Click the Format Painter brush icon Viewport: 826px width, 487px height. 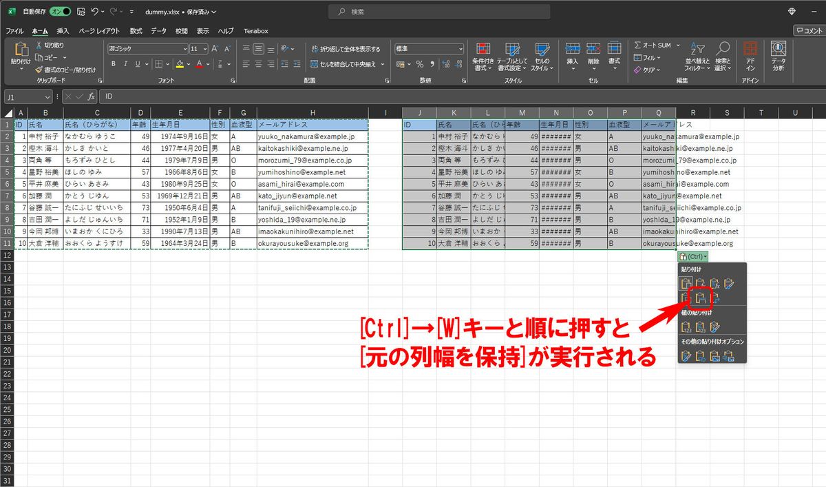[x=39, y=70]
